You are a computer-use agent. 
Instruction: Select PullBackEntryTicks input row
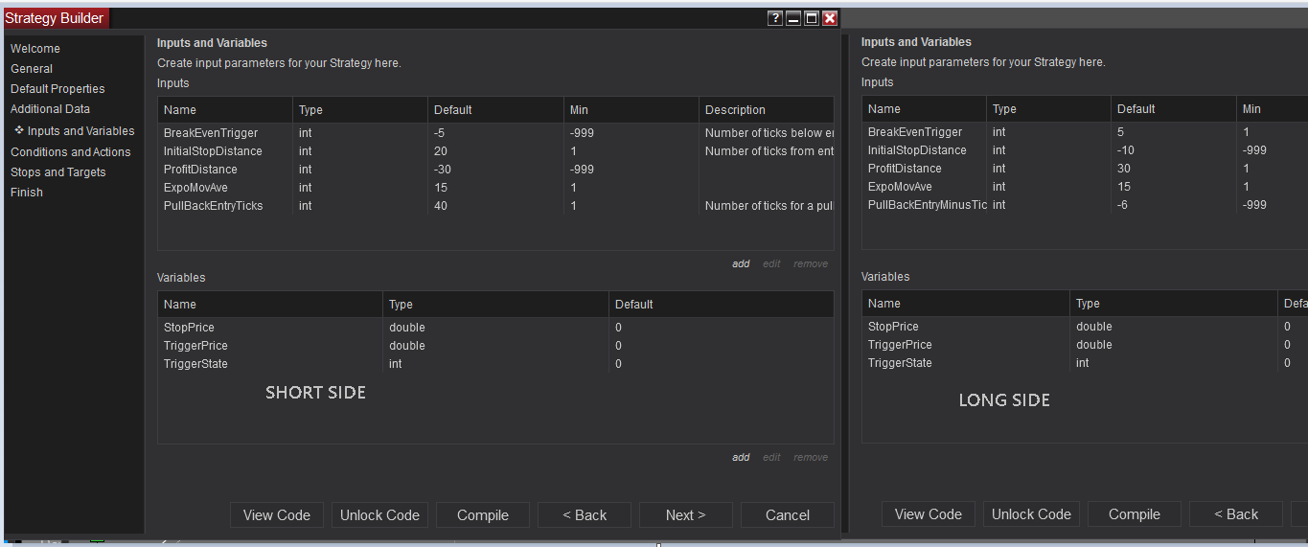(x=213, y=206)
